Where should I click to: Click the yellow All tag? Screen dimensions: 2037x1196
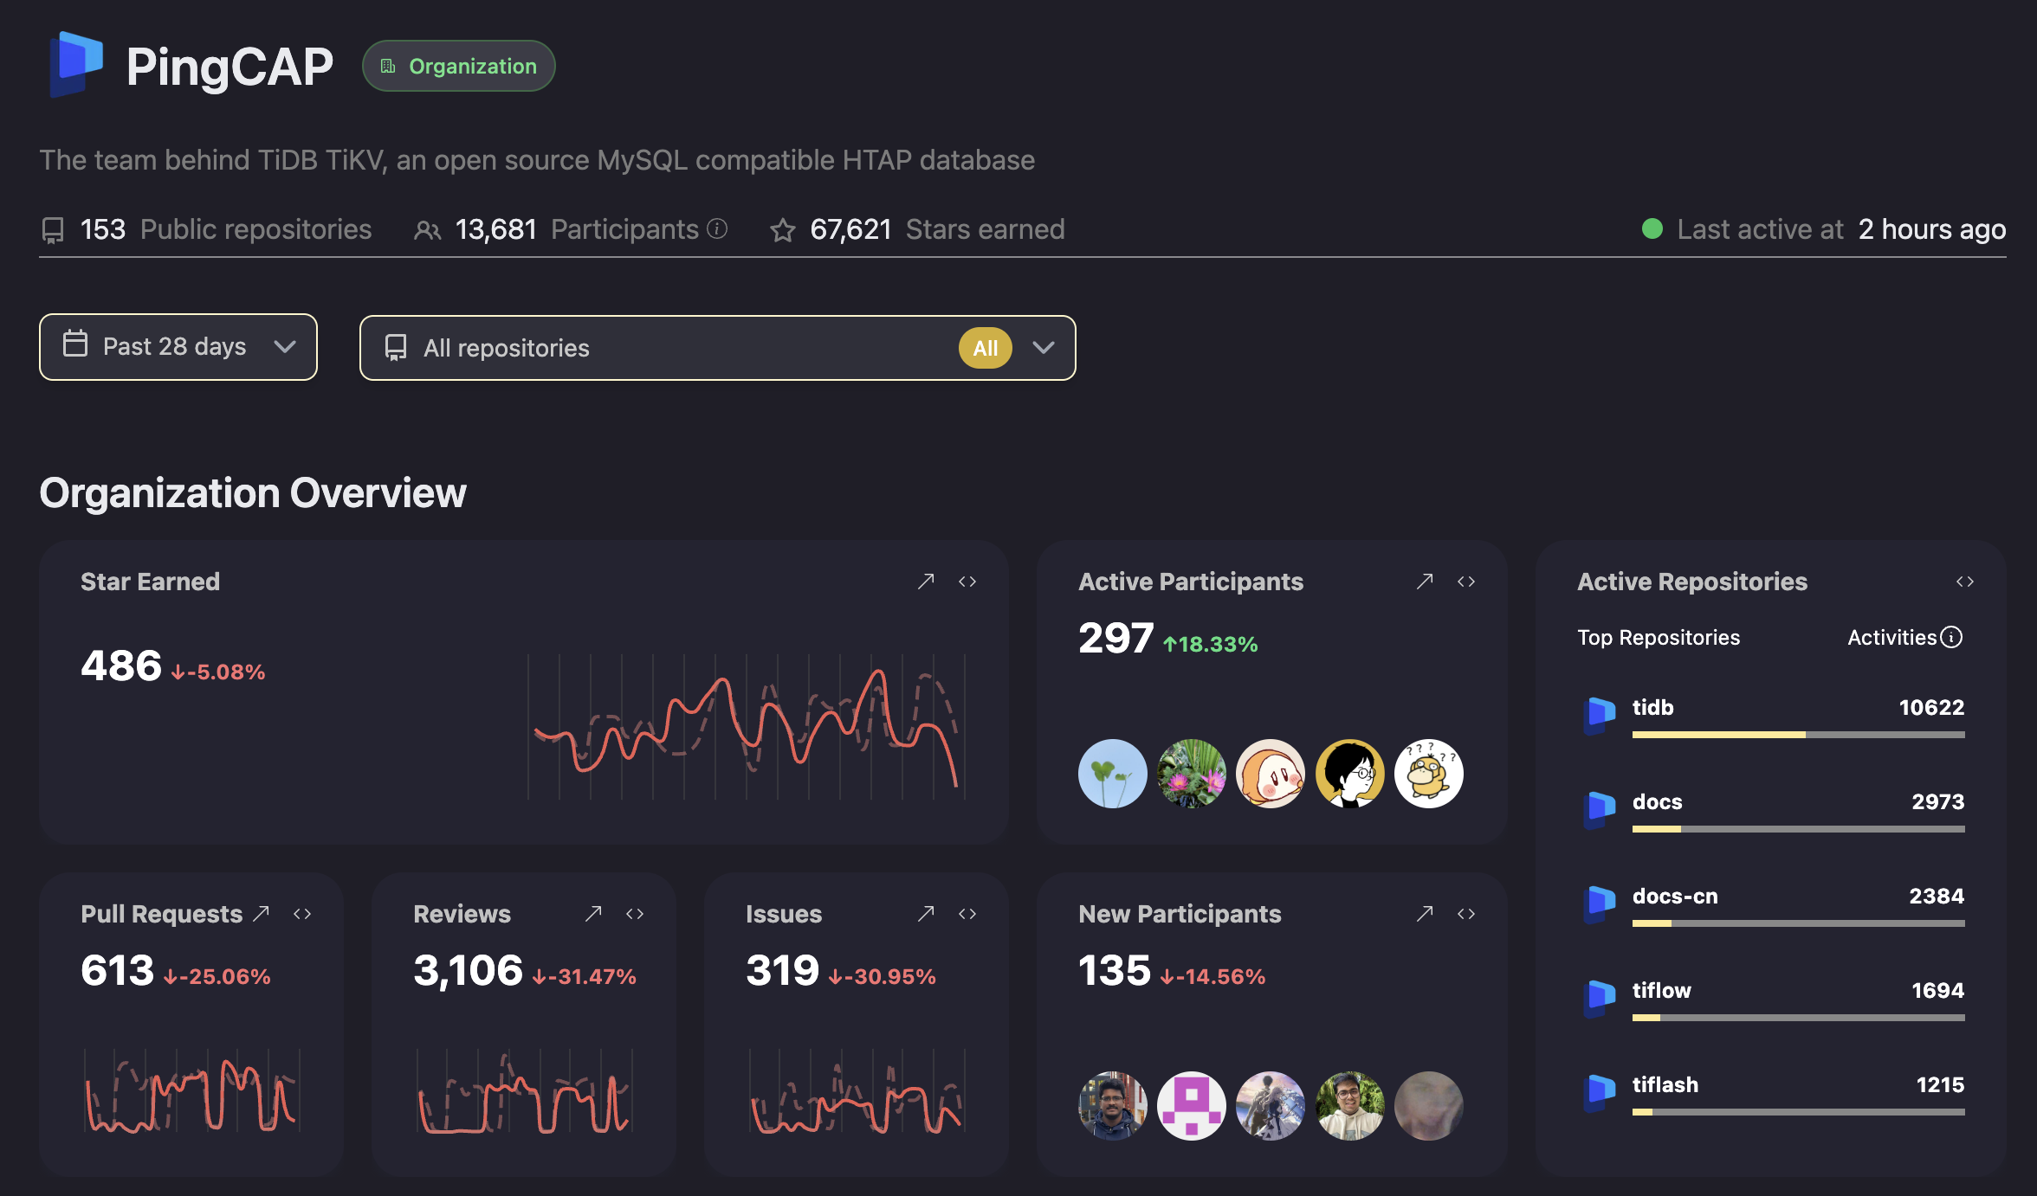tap(986, 348)
